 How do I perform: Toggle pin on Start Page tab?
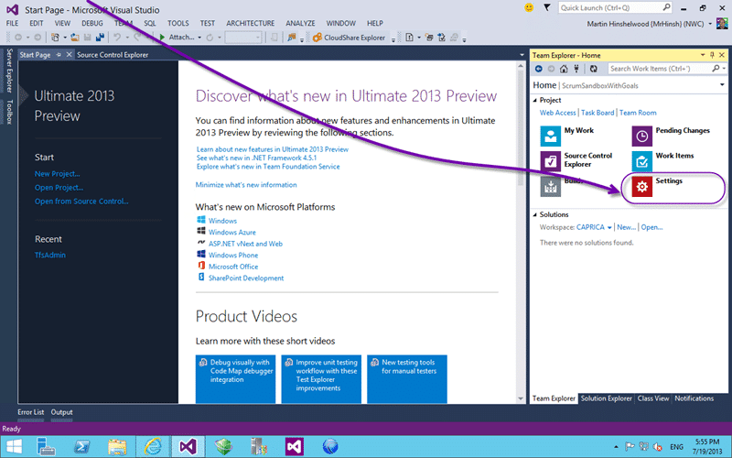coord(59,55)
